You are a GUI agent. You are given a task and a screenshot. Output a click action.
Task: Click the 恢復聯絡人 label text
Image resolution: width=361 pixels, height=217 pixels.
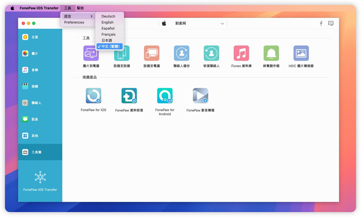pos(211,66)
